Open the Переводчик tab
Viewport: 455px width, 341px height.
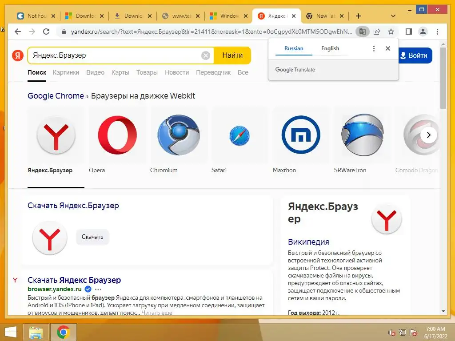pyautogui.click(x=213, y=72)
